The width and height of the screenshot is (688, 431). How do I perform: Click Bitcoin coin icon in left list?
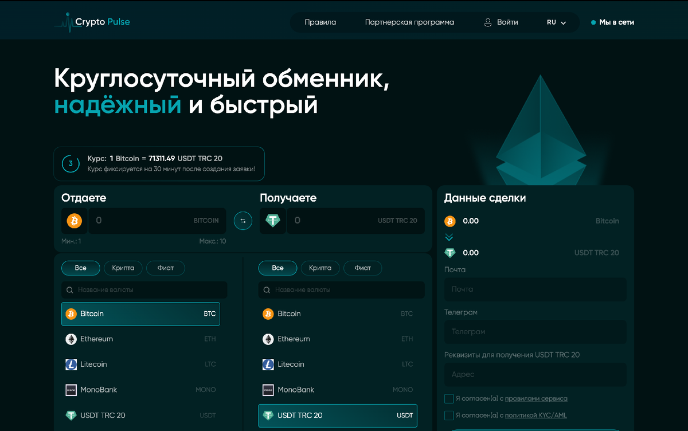71,314
